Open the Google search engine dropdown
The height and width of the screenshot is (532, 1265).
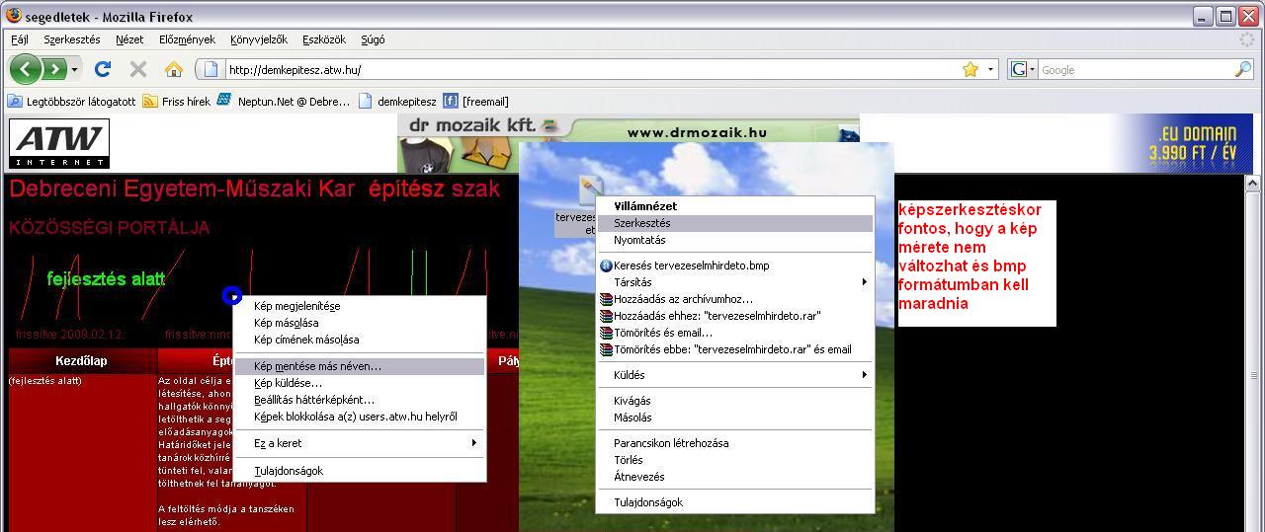click(1022, 69)
